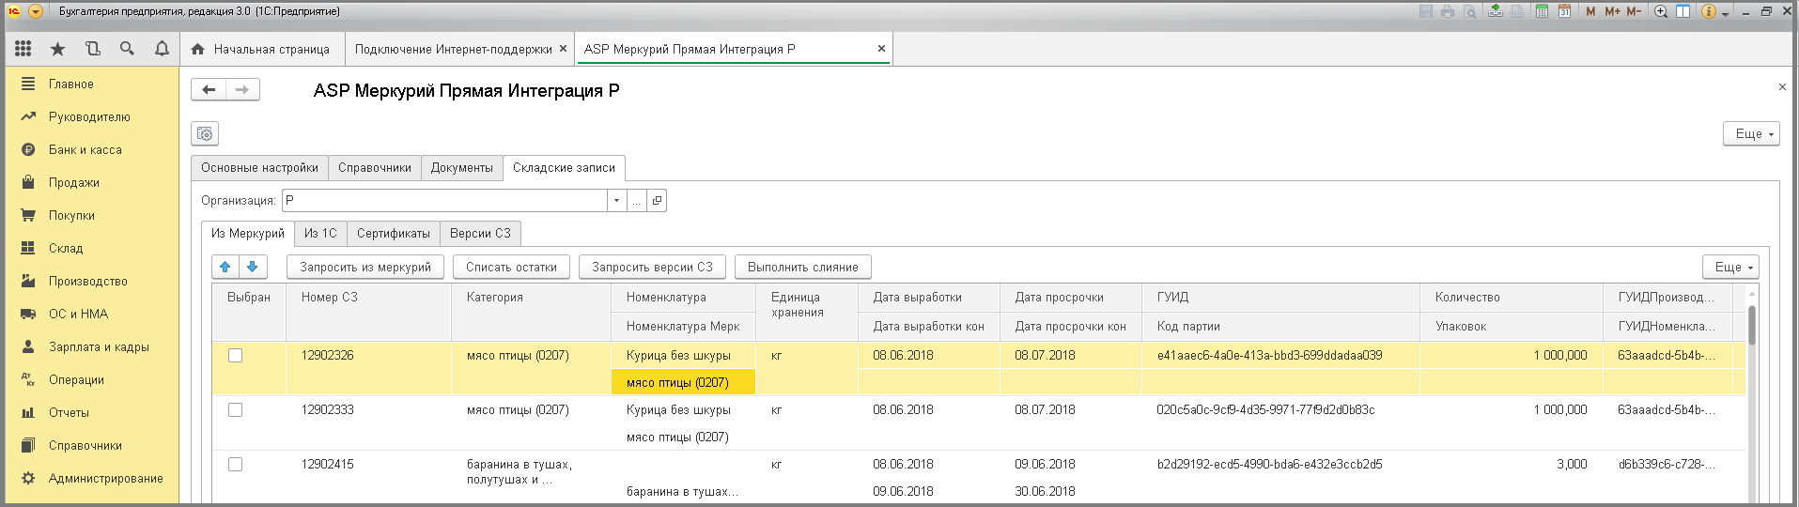Open the Администрирование section
Screen dimensions: 1799x507
click(92, 478)
